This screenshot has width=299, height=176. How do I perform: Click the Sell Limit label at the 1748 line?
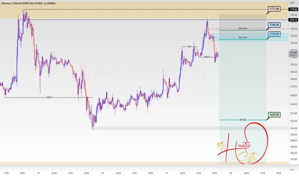coord(243,28)
